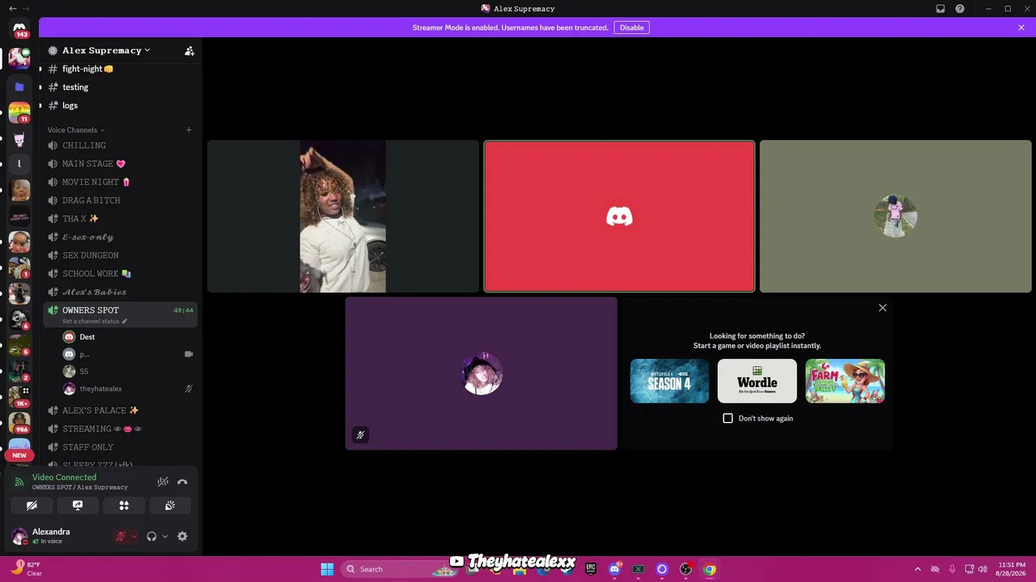
Task: Go back using title bar arrow
Action: [x=12, y=9]
